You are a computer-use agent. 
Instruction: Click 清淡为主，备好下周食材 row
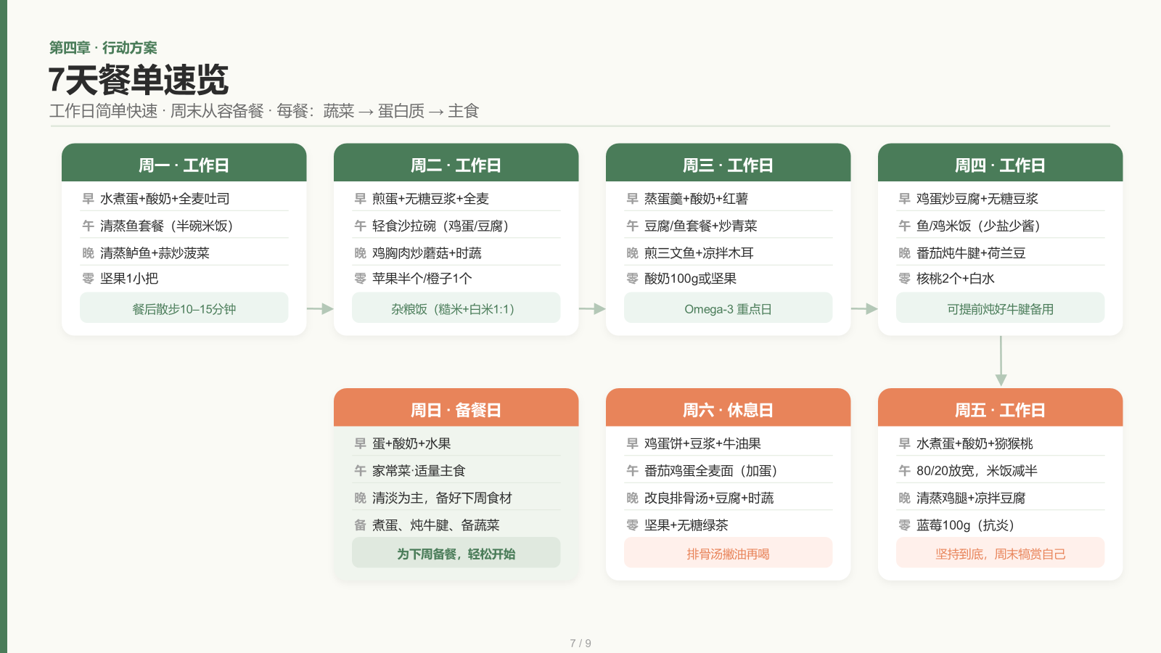[456, 498]
